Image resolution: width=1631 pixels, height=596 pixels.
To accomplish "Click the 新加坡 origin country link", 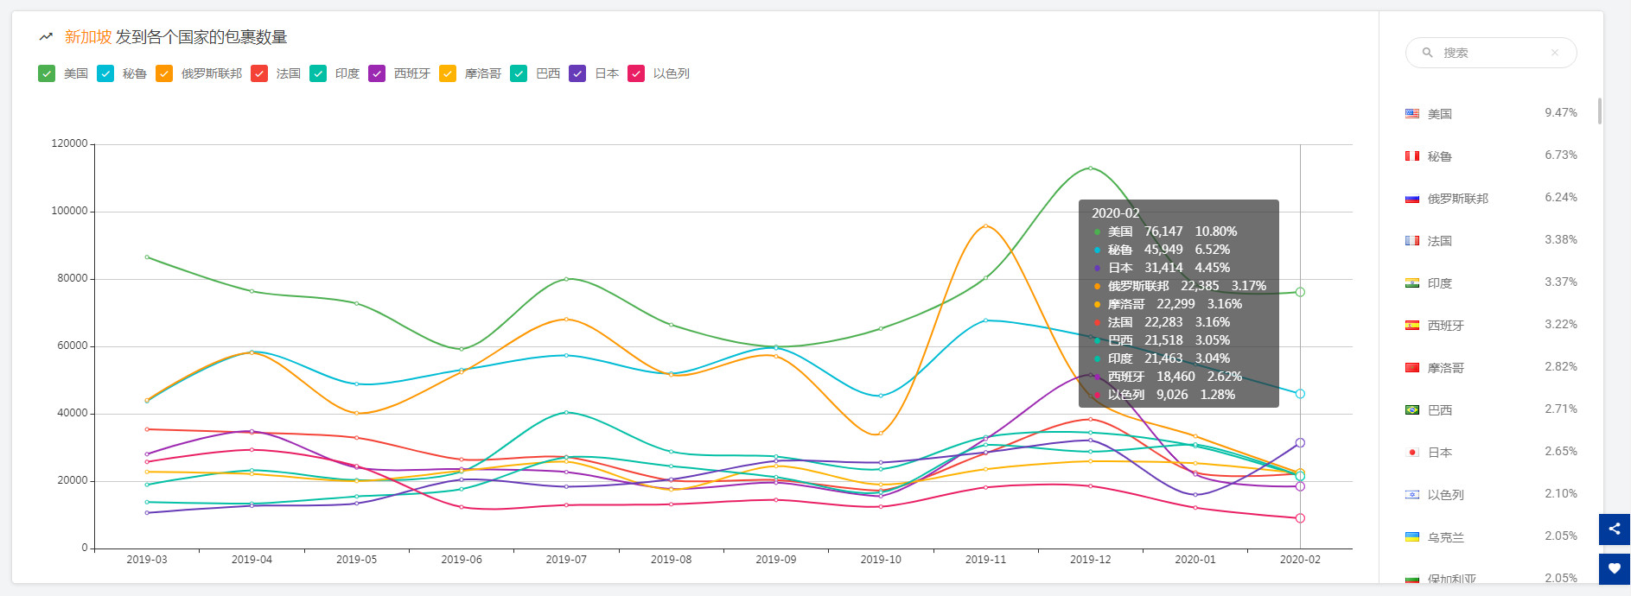I will (x=87, y=37).
